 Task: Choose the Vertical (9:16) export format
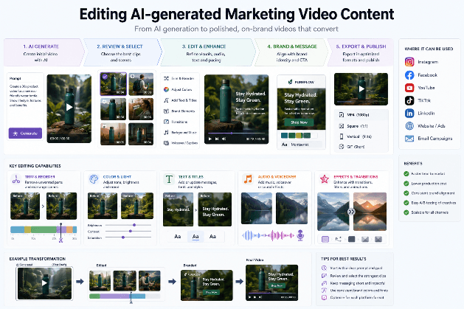coord(361,136)
